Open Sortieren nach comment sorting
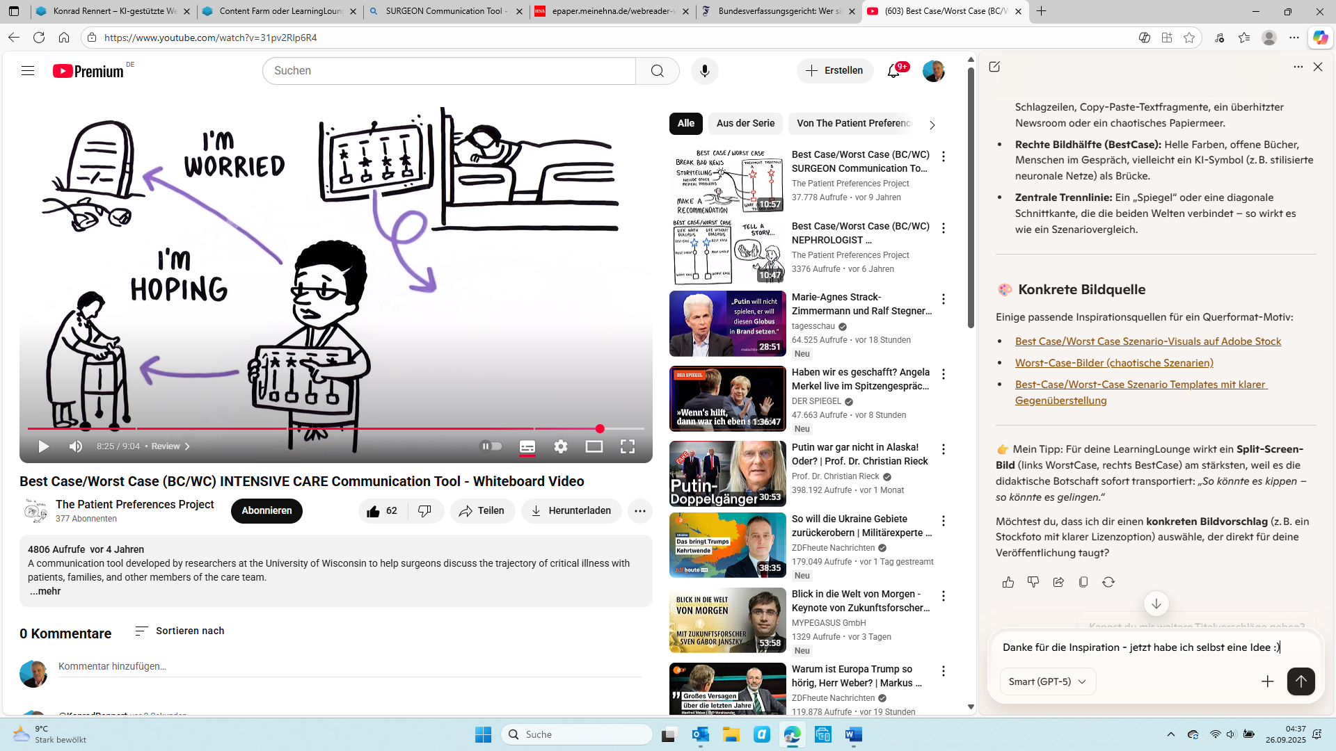Image resolution: width=1336 pixels, height=751 pixels. pos(180,631)
